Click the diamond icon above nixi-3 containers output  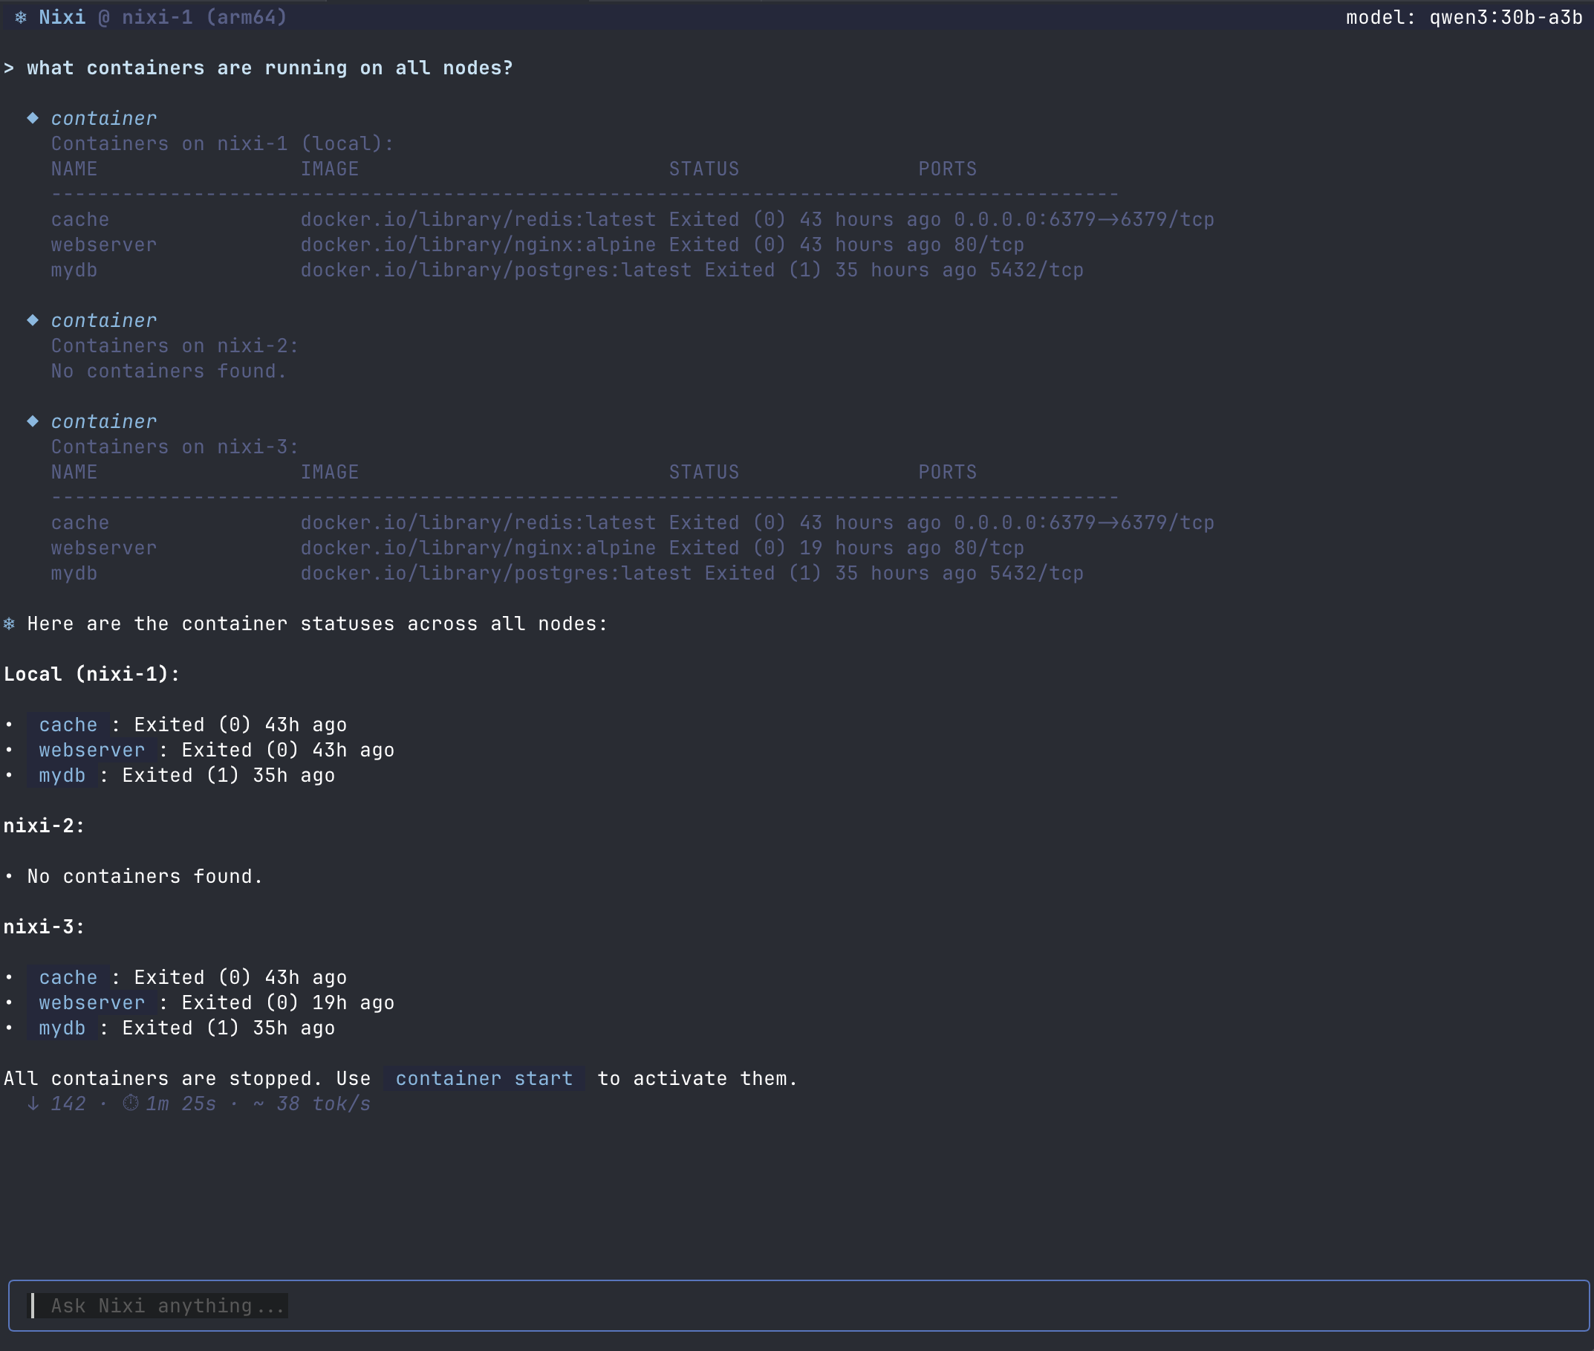click(33, 421)
